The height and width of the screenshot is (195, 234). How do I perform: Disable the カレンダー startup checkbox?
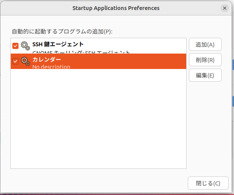click(15, 61)
